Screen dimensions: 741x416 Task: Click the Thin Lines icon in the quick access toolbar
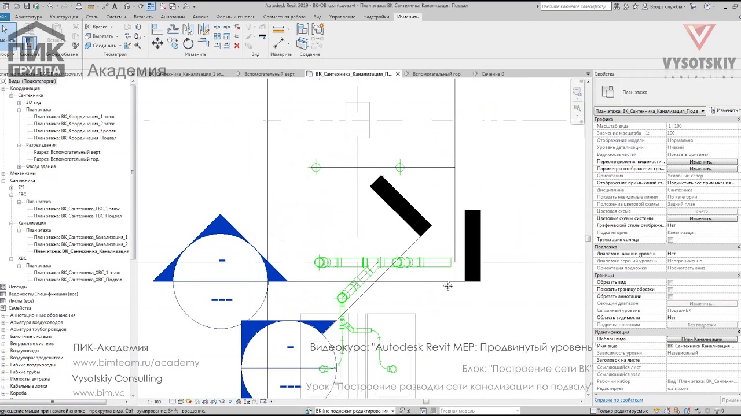coord(151,6)
